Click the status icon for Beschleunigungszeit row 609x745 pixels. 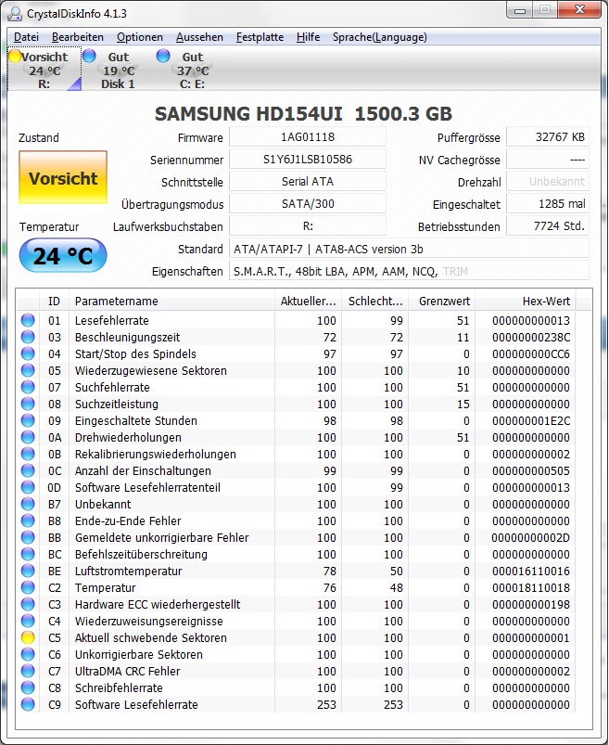coord(28,337)
